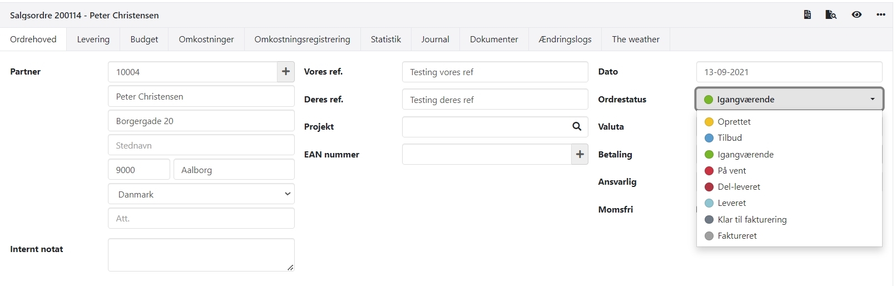Choose 'Klar til fakturering' status

pyautogui.click(x=751, y=220)
